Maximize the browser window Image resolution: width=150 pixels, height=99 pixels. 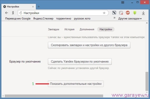pyautogui.click(x=137, y=2)
